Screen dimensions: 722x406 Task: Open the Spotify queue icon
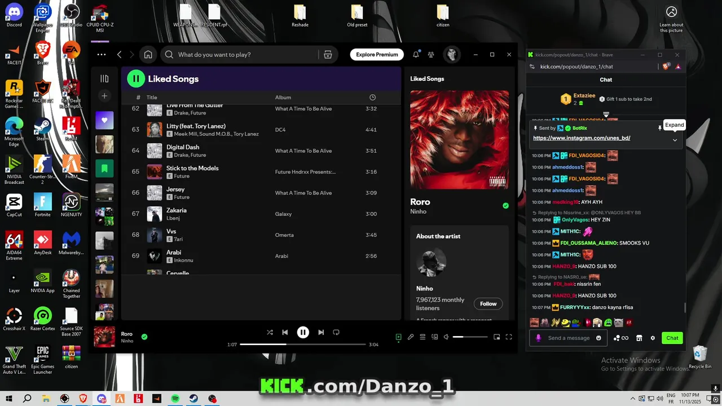pos(422,337)
